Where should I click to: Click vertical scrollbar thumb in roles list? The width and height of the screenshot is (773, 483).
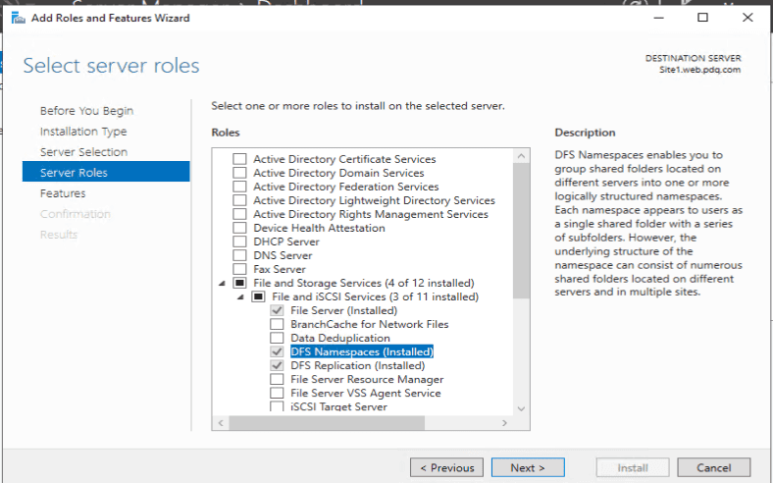521,231
